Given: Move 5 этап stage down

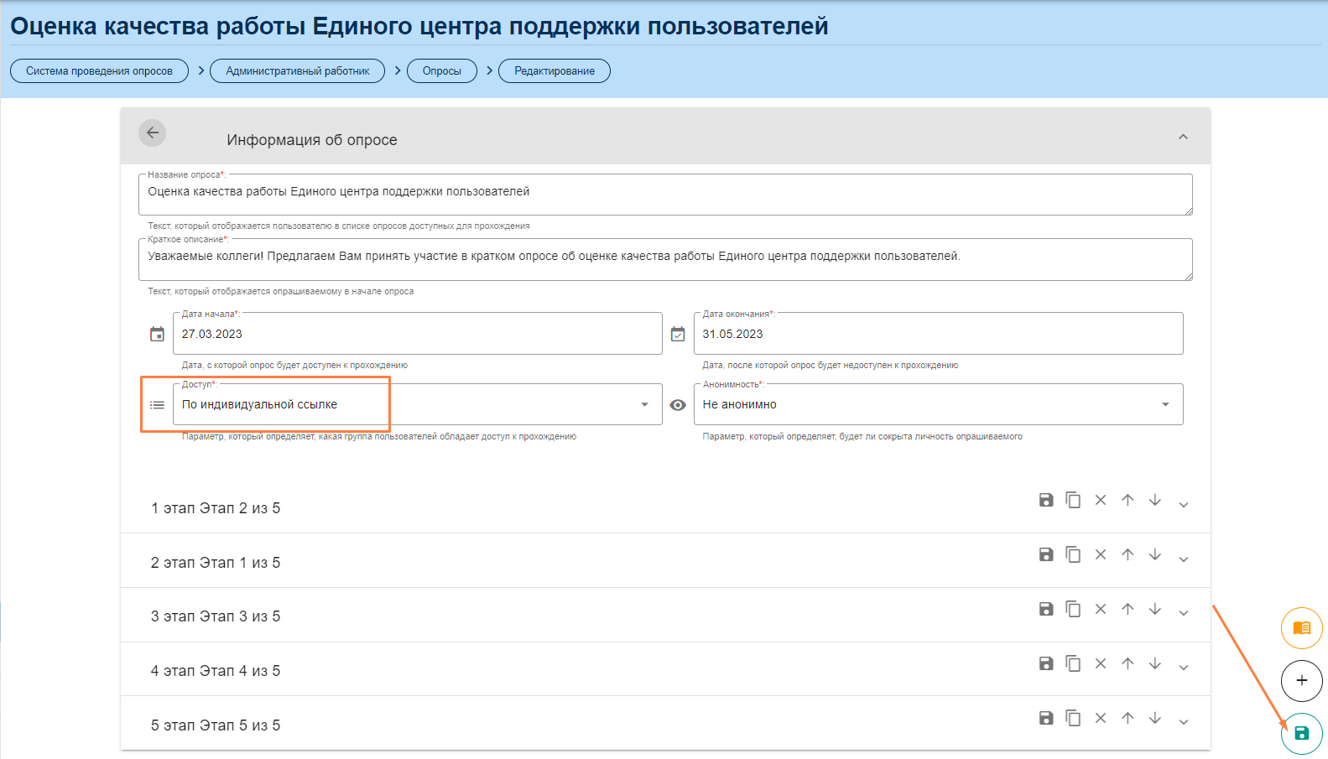Looking at the screenshot, I should click(1155, 718).
